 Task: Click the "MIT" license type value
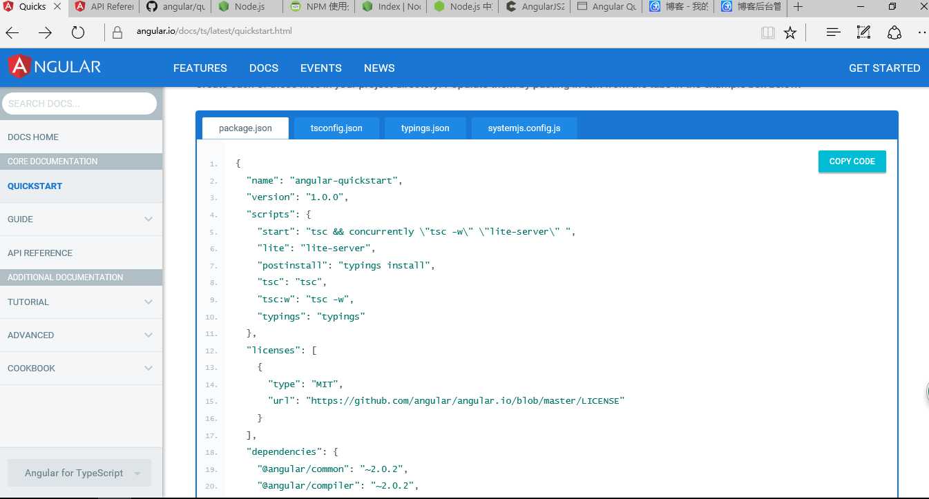325,384
